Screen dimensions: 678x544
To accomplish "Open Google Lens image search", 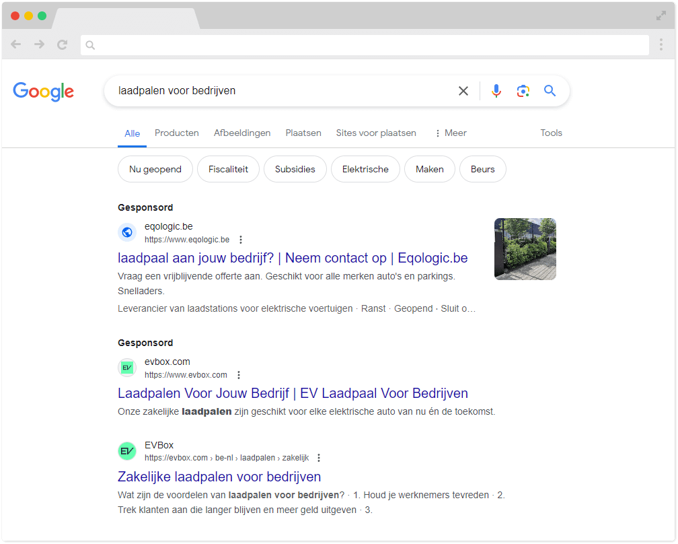I will click(523, 91).
